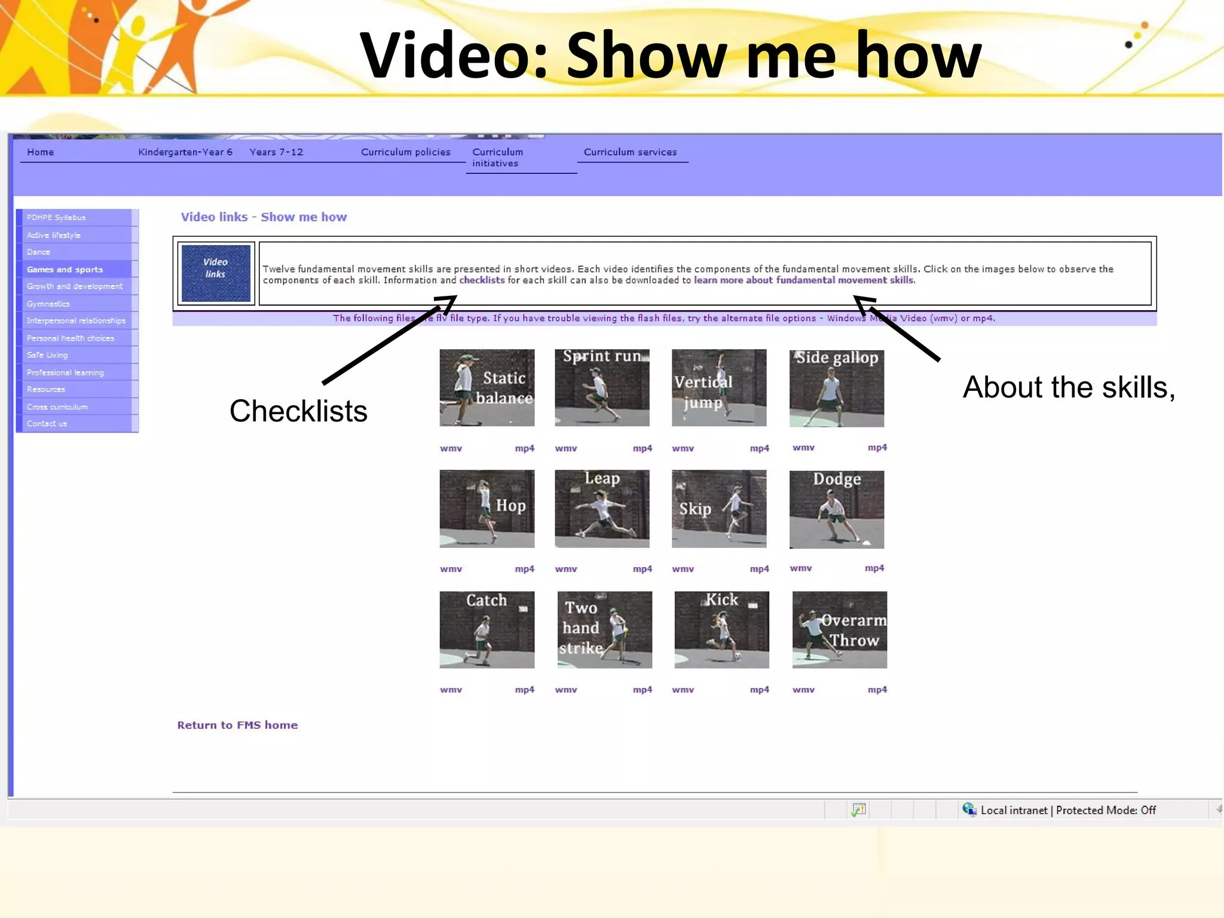Viewport: 1224px width, 918px height.
Task: Open the Sprint run video thumbnail
Action: point(602,387)
